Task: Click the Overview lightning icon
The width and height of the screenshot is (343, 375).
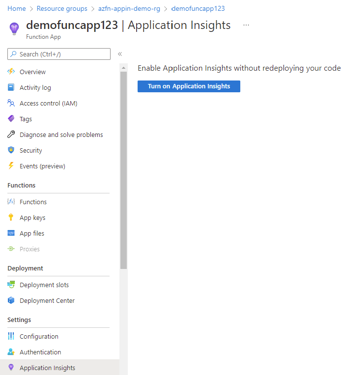Action: tap(11, 72)
